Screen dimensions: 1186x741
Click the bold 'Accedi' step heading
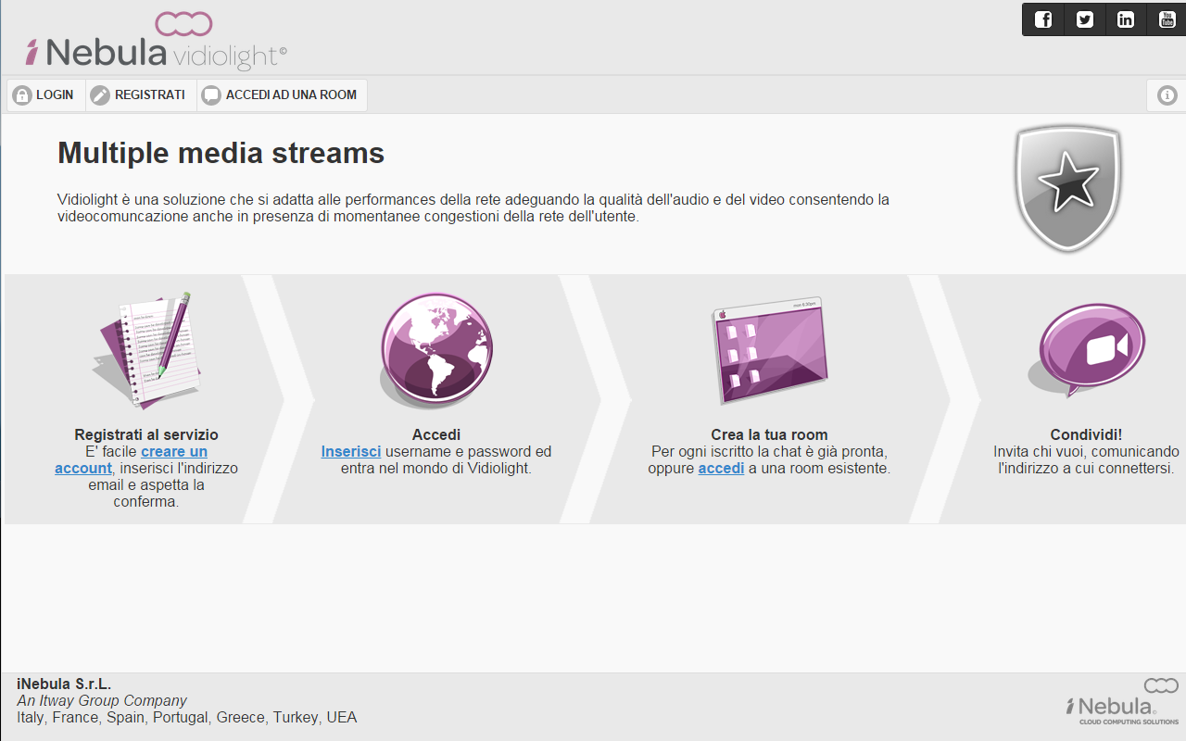[436, 434]
